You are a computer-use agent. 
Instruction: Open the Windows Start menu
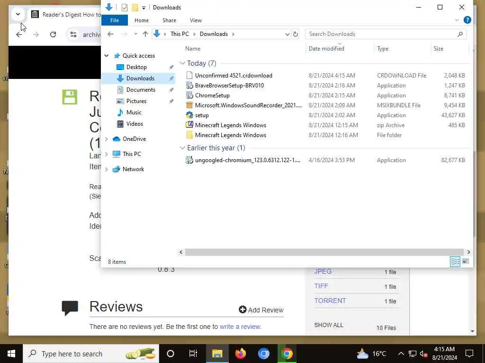(x=11, y=354)
